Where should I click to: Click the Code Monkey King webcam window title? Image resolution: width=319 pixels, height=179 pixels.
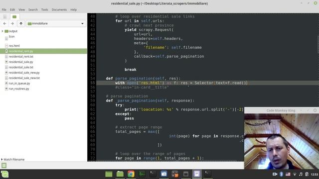point(281,110)
